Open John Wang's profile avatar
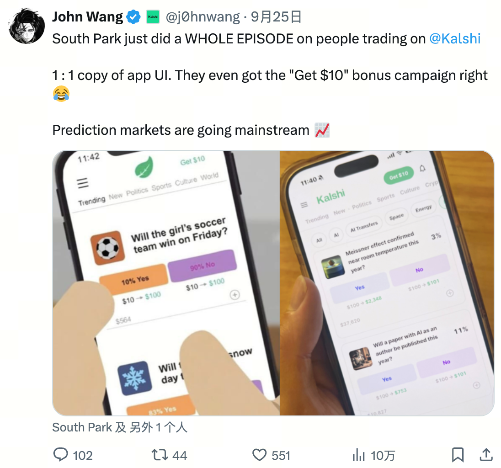This screenshot has width=501, height=468. pos(27,26)
